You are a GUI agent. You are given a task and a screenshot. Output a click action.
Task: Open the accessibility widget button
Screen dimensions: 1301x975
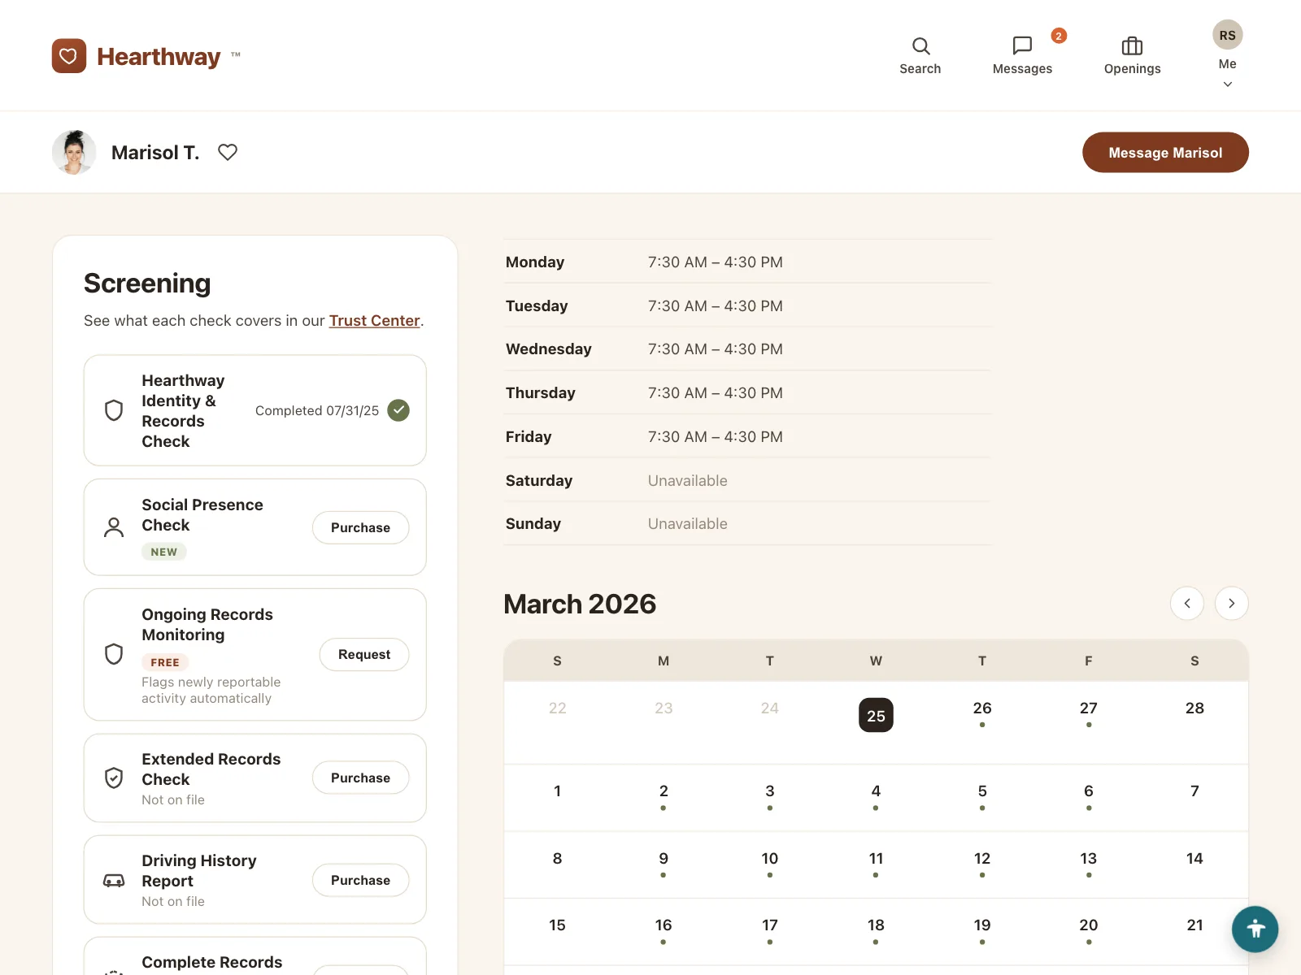pos(1255,929)
